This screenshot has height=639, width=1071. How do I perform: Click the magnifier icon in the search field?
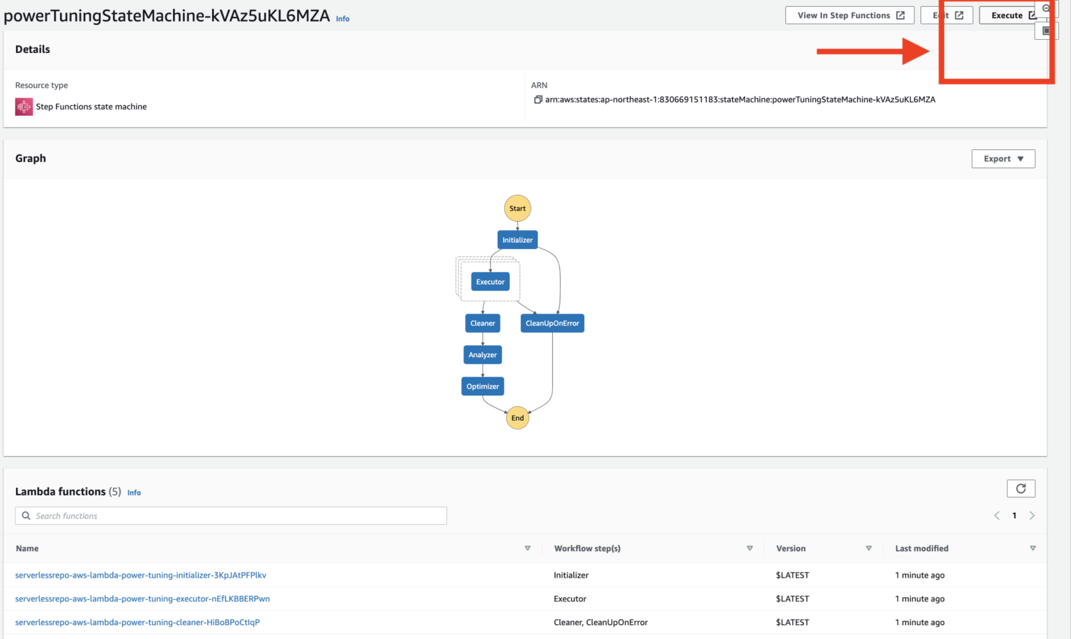(26, 516)
